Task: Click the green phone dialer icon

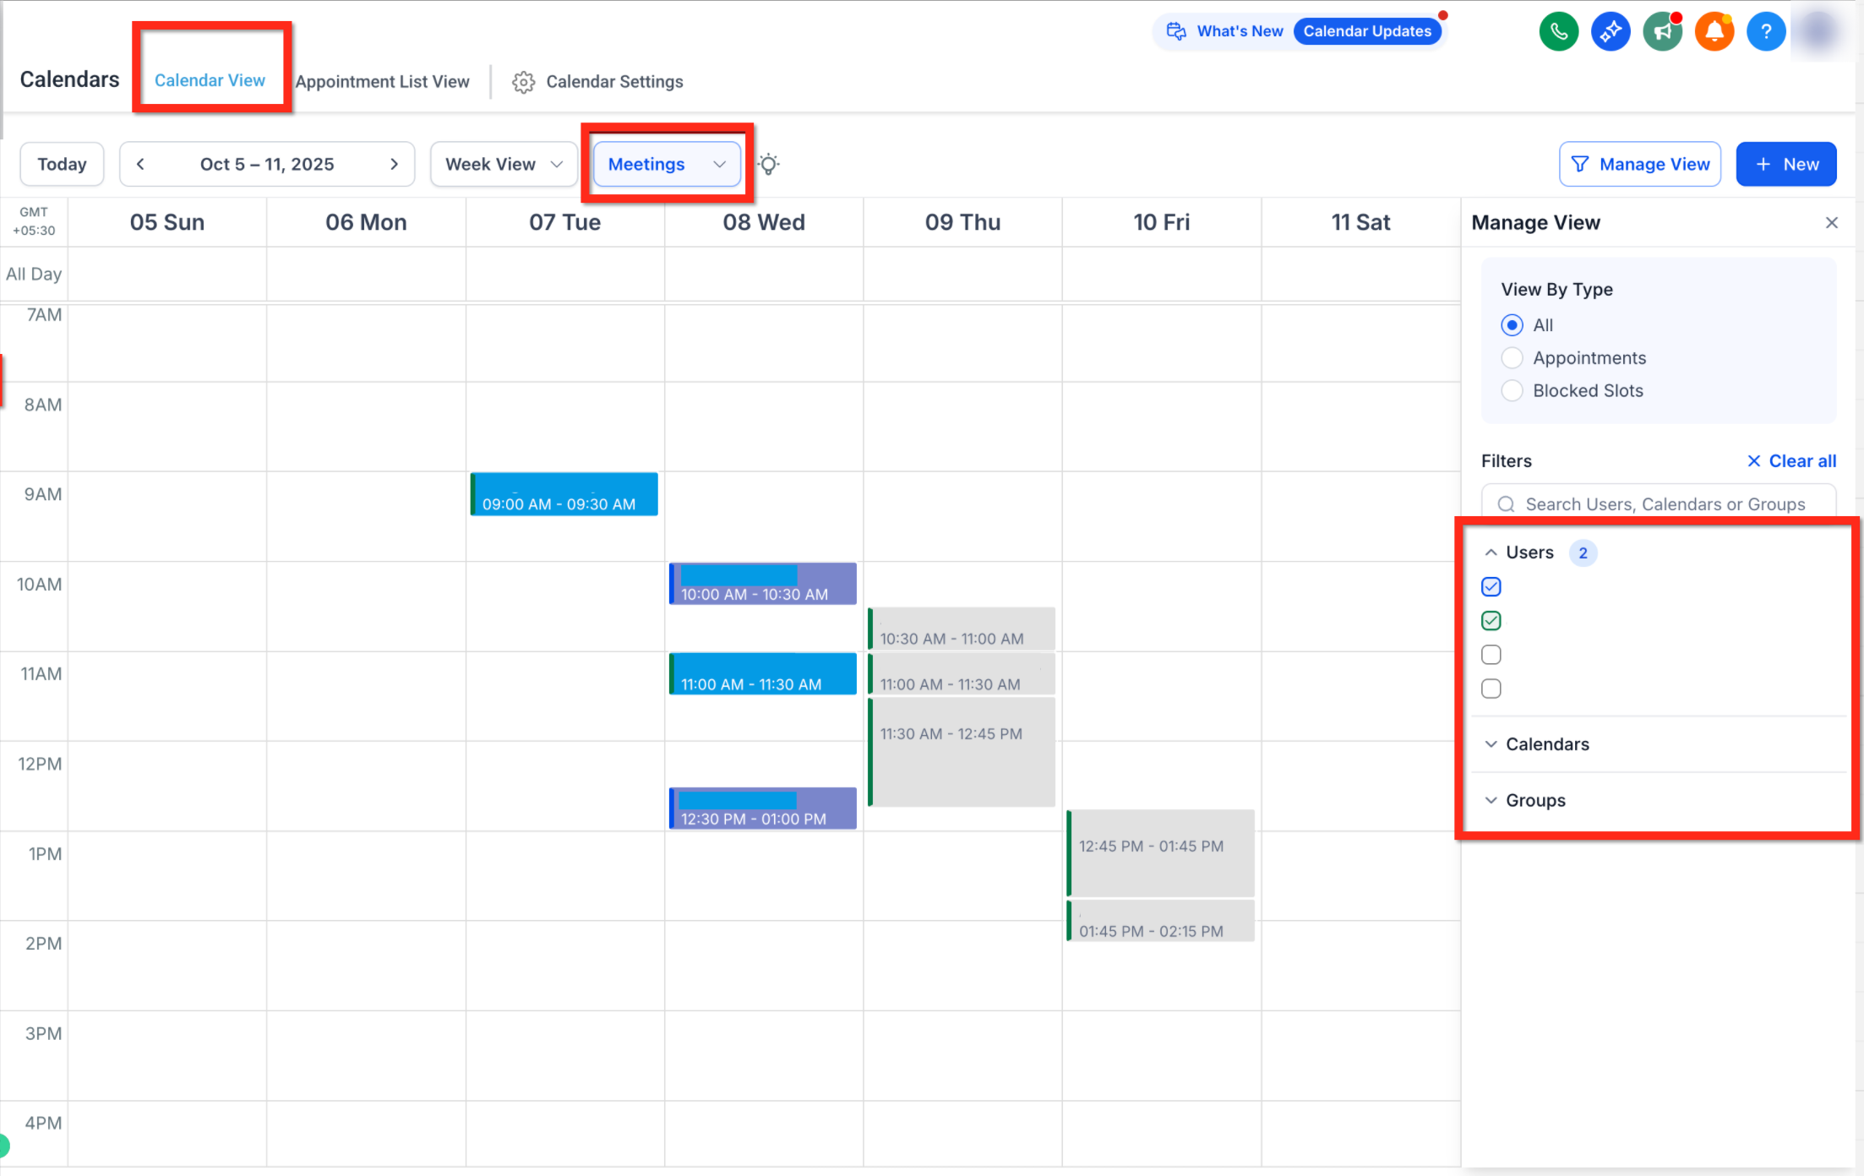Action: pos(1559,32)
